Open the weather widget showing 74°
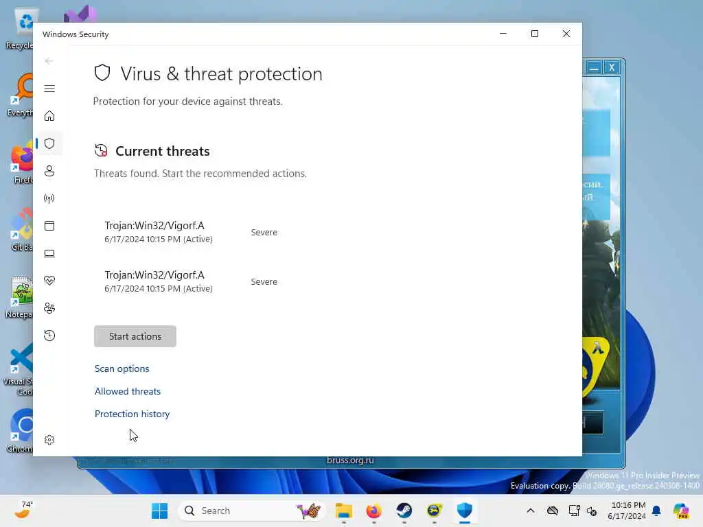The image size is (703, 527). (23, 510)
